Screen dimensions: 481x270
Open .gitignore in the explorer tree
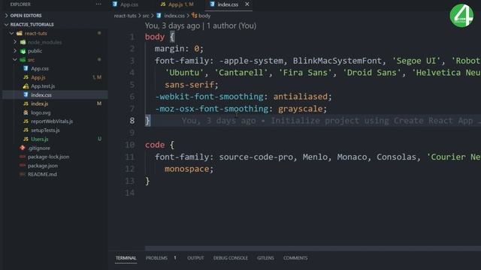coord(38,148)
